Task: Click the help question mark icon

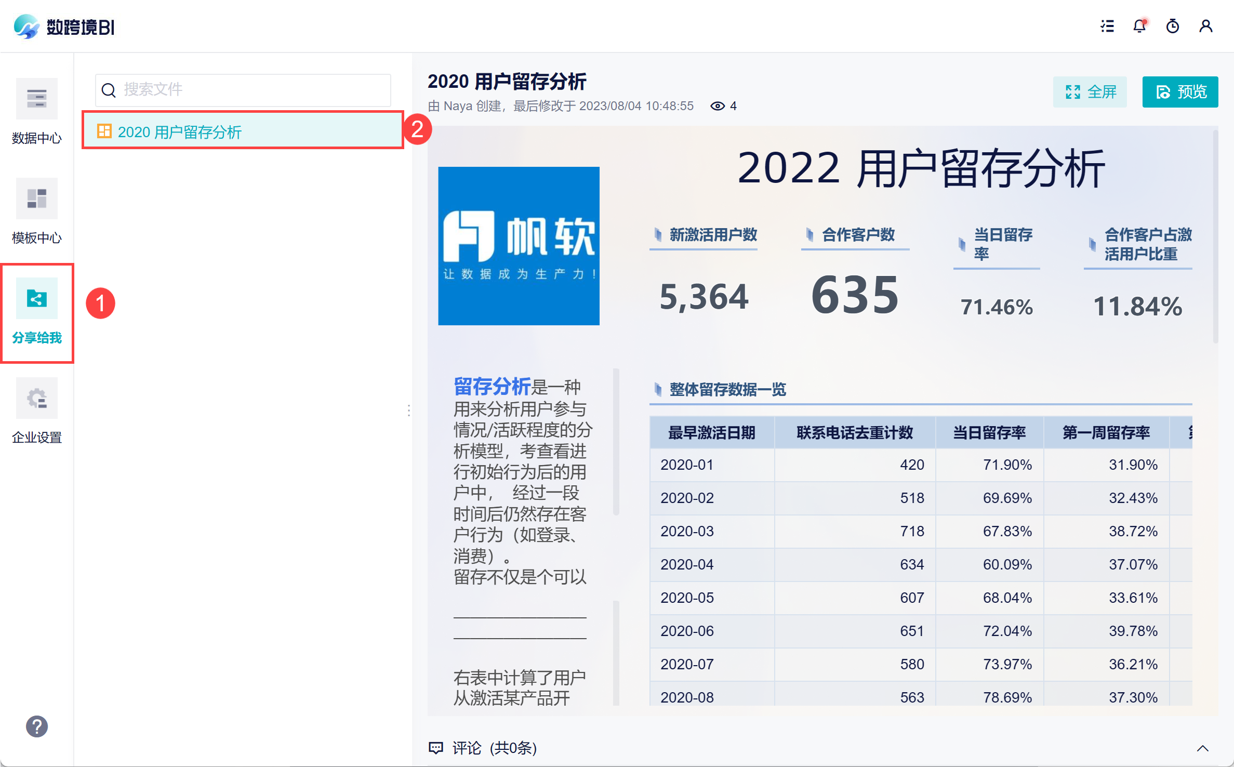Action: click(37, 726)
